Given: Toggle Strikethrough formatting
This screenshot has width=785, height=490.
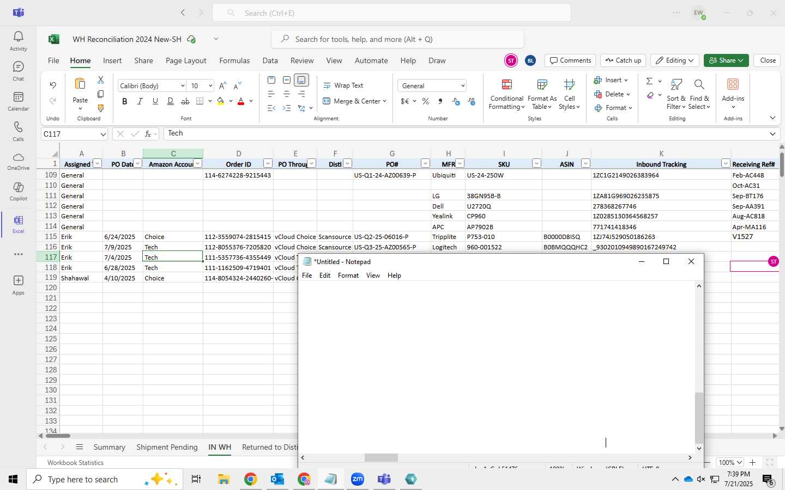Looking at the screenshot, I should [185, 101].
